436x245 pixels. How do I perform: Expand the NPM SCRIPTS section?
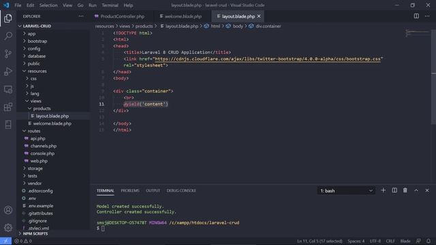pyautogui.click(x=35, y=233)
